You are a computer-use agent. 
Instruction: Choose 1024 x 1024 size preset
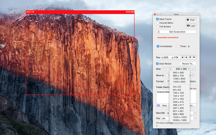[179, 117]
